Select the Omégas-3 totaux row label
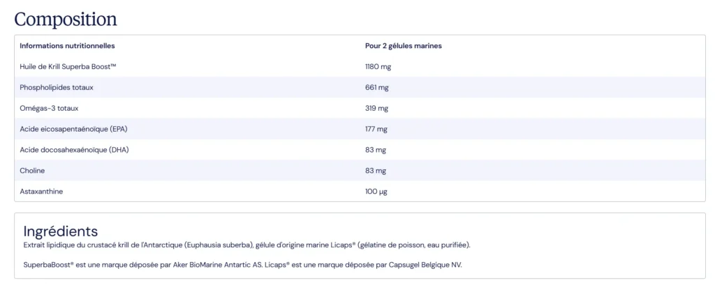This screenshot has width=715, height=285. pyautogui.click(x=51, y=108)
